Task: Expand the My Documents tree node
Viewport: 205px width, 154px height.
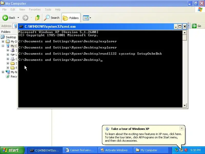Action: [3, 42]
